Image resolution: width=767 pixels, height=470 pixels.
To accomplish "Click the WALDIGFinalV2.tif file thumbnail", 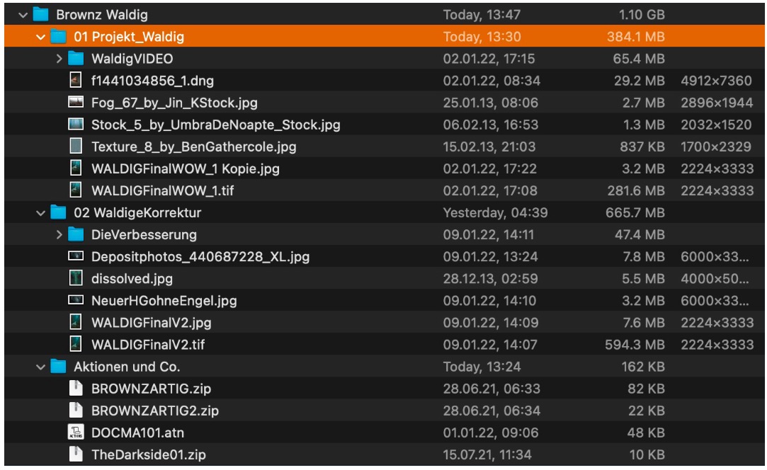I will click(x=76, y=345).
